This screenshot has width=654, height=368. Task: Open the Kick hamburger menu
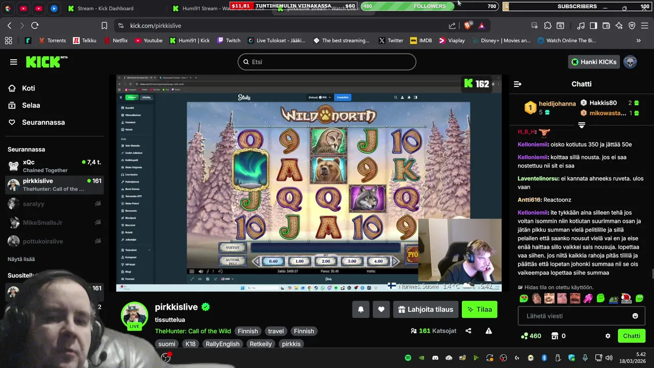(x=13, y=62)
